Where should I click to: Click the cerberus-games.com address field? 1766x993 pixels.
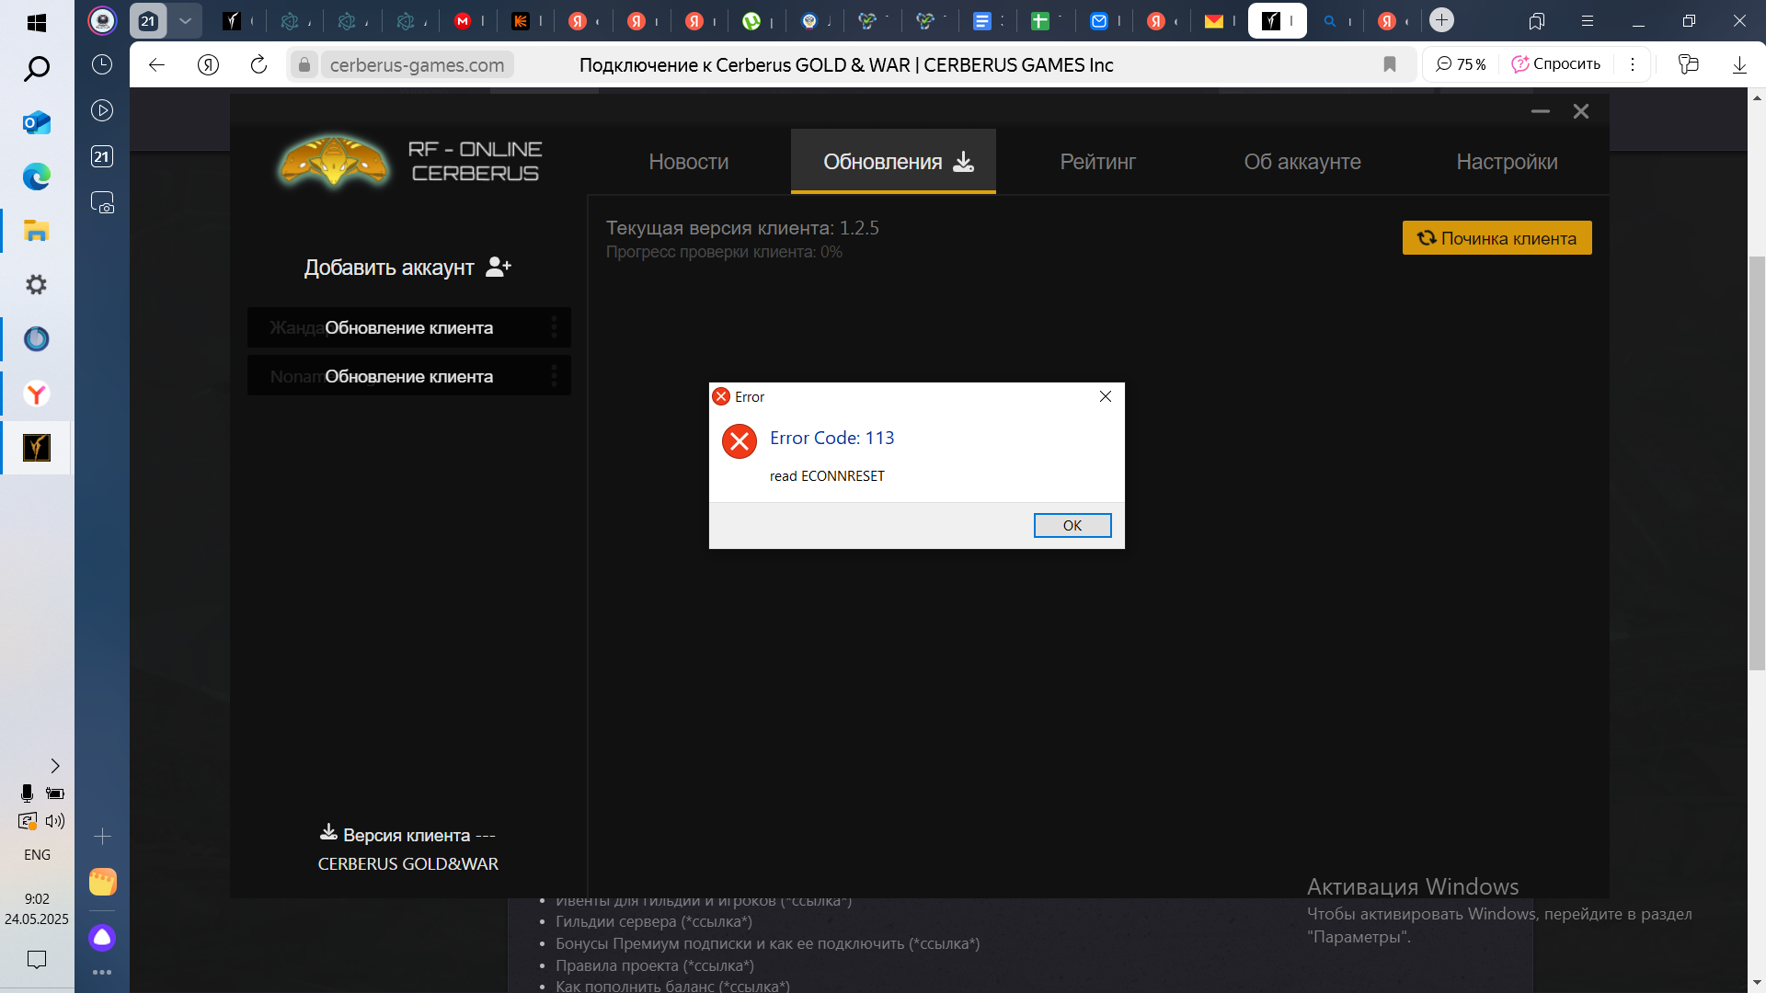point(417,64)
